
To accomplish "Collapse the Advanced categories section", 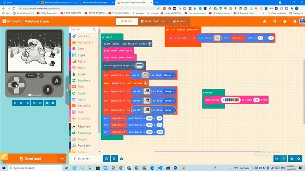I will click(x=83, y=127).
